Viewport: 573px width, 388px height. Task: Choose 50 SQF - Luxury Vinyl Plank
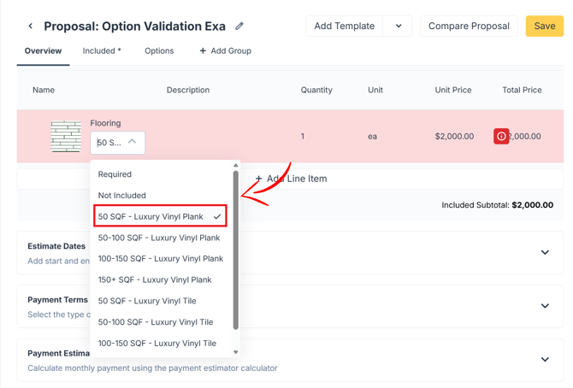click(160, 216)
